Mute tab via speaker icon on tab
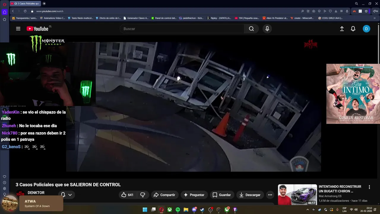This screenshot has height=214, width=380. 15,4
